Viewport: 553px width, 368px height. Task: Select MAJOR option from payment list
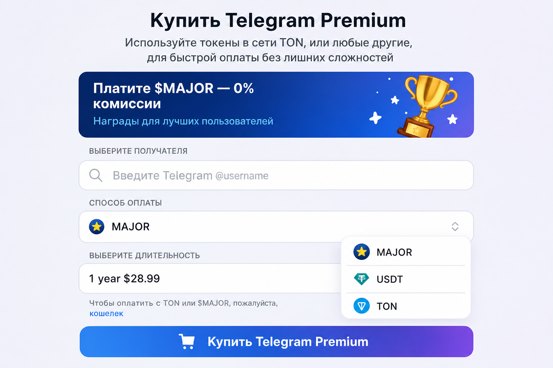406,252
